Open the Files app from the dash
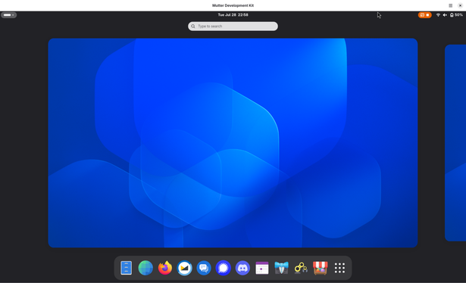The image size is (466, 283). [126, 268]
